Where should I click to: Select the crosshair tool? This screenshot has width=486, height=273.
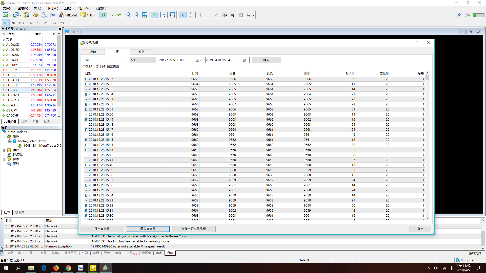(x=191, y=15)
